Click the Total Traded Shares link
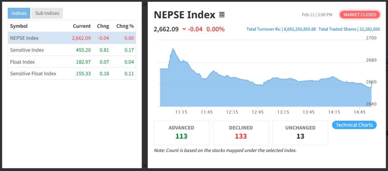Image resolution: width=388 pixels, height=171 pixels. tap(349, 29)
